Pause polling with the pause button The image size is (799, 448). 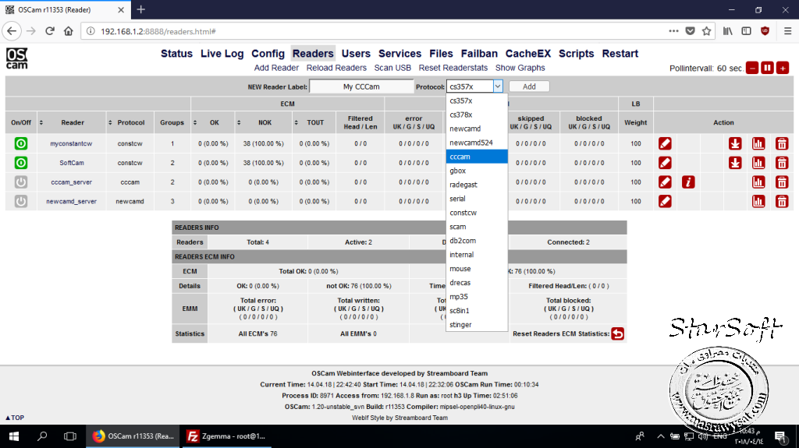(768, 69)
